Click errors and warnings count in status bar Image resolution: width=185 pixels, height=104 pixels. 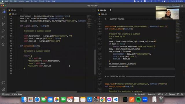click(x=6, y=94)
